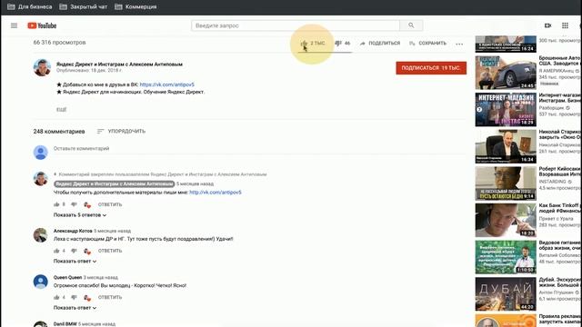Open the YouTube hamburger guide menu
Image resolution: width=582 pixels, height=327 pixels.
15,25
